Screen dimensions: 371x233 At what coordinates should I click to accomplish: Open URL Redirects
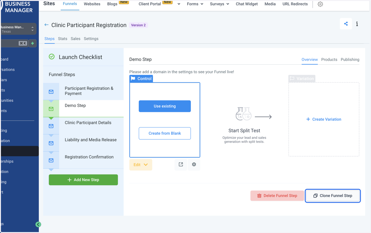[x=295, y=4]
